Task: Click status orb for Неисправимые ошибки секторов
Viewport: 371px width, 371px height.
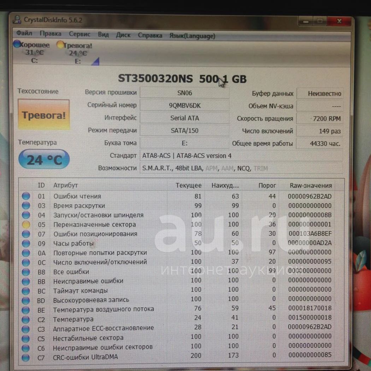Action: 25,348
